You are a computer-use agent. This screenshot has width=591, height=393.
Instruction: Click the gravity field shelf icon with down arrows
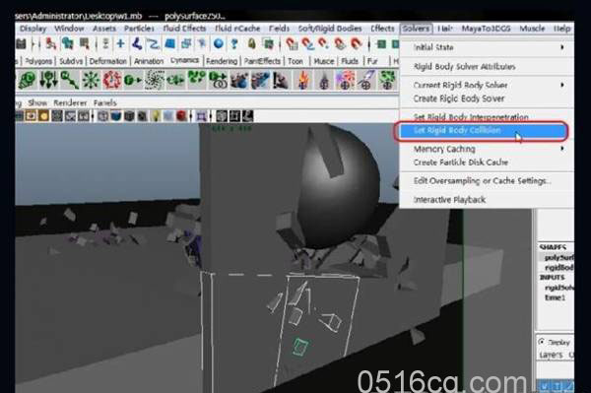(48, 80)
